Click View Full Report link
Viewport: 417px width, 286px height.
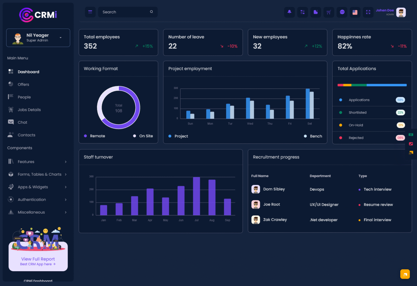(38, 259)
